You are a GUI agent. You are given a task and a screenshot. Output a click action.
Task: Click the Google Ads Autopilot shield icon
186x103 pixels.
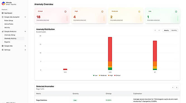pos(3,17)
